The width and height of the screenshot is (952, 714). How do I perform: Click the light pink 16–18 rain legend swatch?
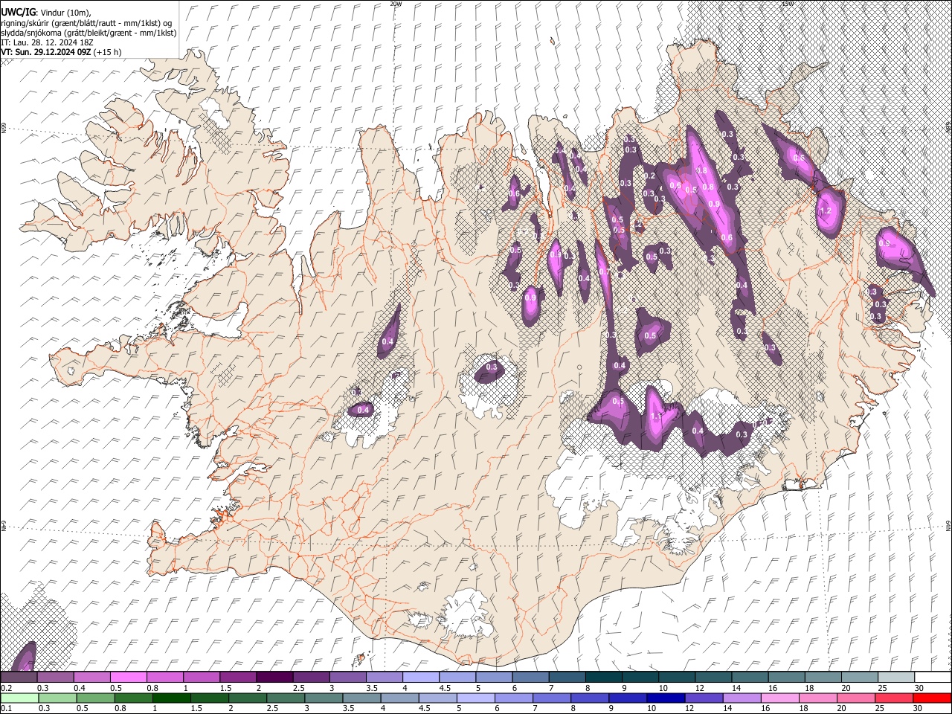coord(781,698)
